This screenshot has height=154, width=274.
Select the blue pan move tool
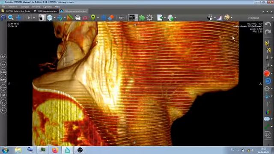[x=18, y=18]
